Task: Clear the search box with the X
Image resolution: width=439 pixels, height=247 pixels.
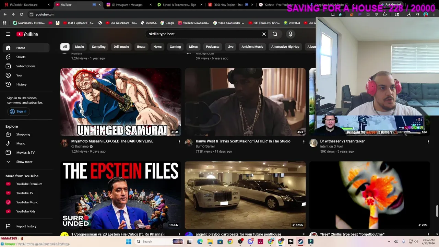Action: 264,34
